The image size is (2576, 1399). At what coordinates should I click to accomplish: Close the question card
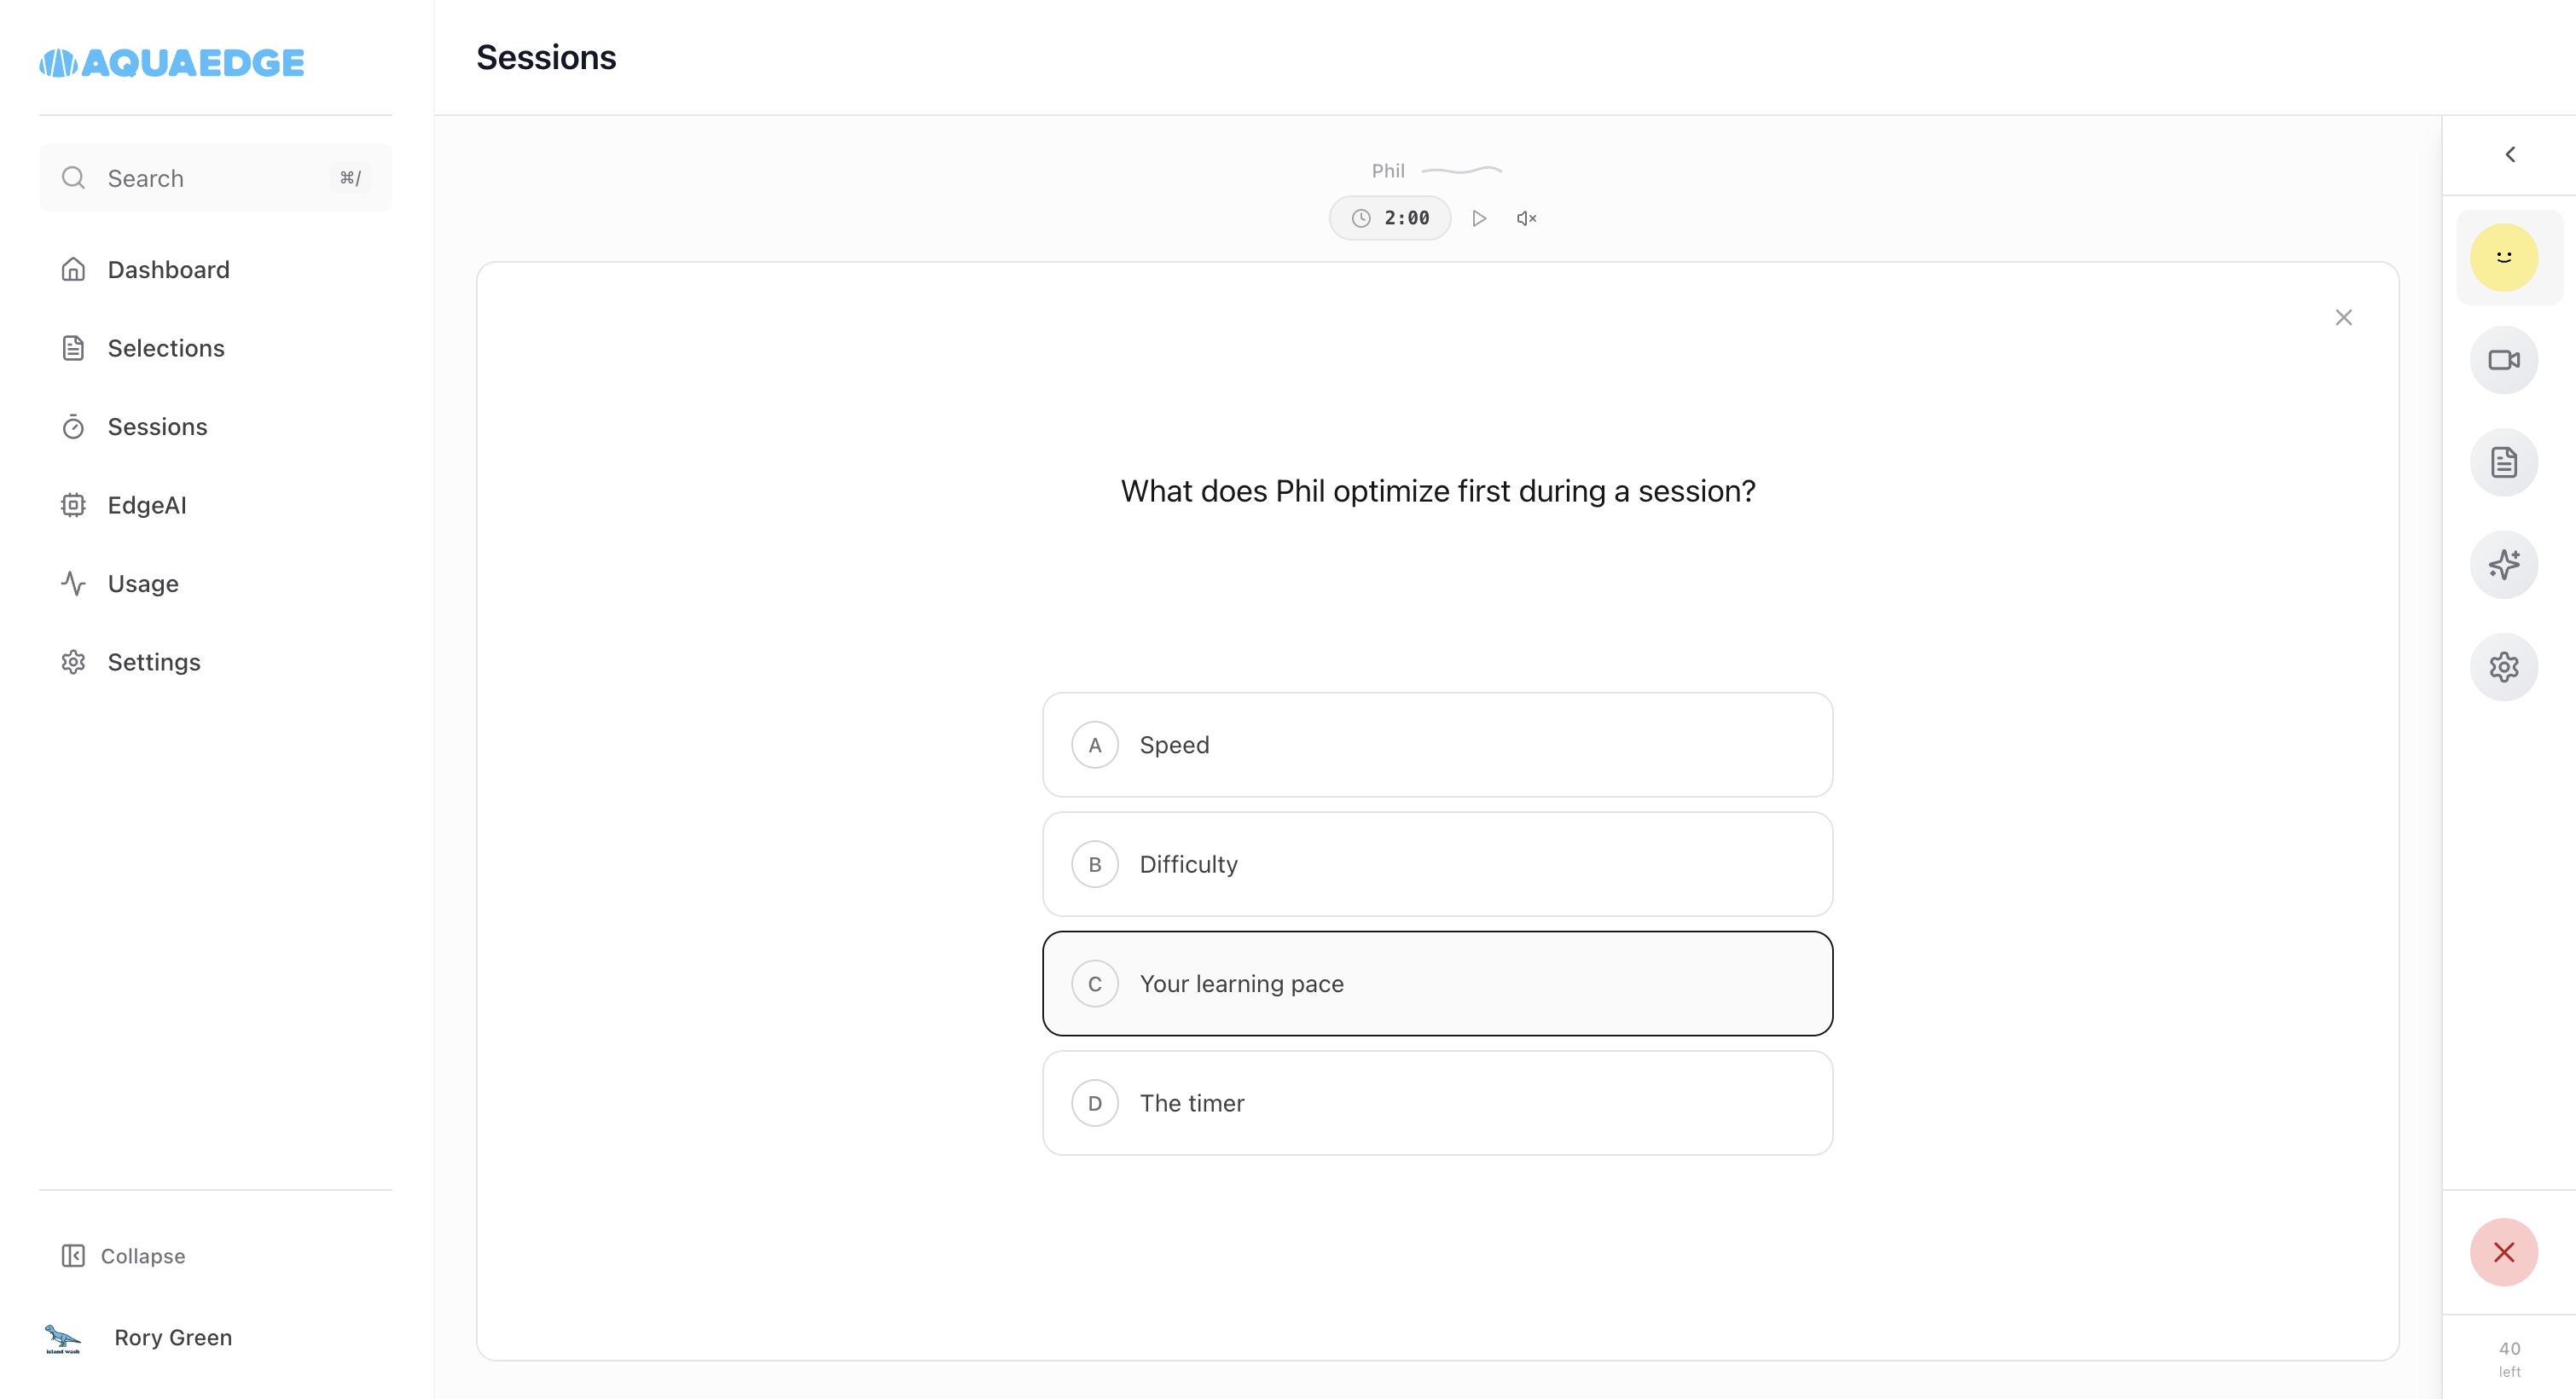[x=2343, y=318]
